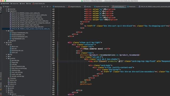Viewport: 170px width, 96px height.
Task: Click produit.blade.php breadcrumb in navigation bar
Action: 39,3
